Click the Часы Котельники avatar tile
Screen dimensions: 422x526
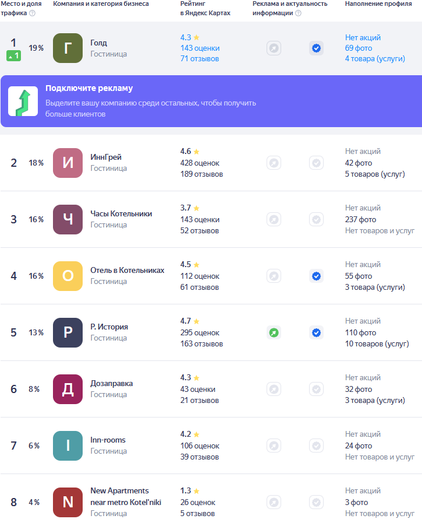click(x=68, y=219)
